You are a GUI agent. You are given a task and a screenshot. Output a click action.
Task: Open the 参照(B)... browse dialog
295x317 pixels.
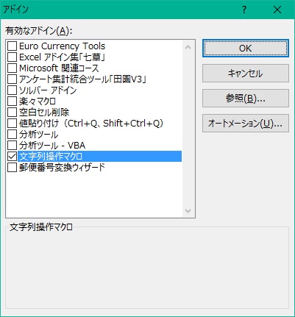tap(246, 99)
